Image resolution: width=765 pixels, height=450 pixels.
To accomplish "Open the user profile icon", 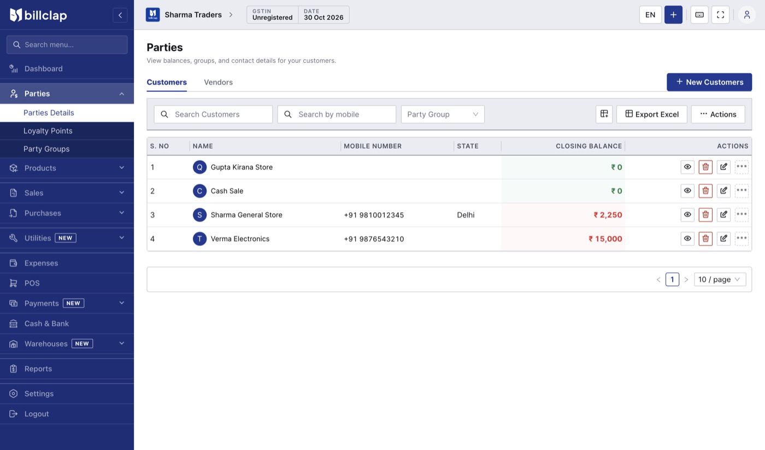I will pyautogui.click(x=747, y=15).
